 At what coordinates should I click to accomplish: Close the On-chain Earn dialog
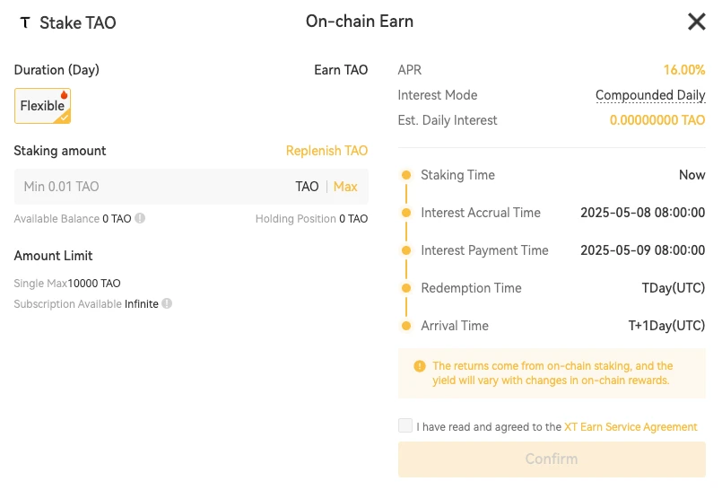coord(696,22)
